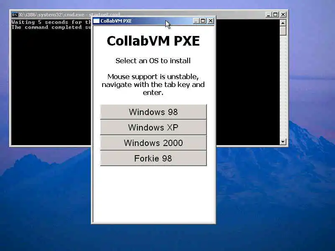Screen dimensions: 335x251
Task: Select Windows XP to install
Action: pyautogui.click(x=153, y=128)
